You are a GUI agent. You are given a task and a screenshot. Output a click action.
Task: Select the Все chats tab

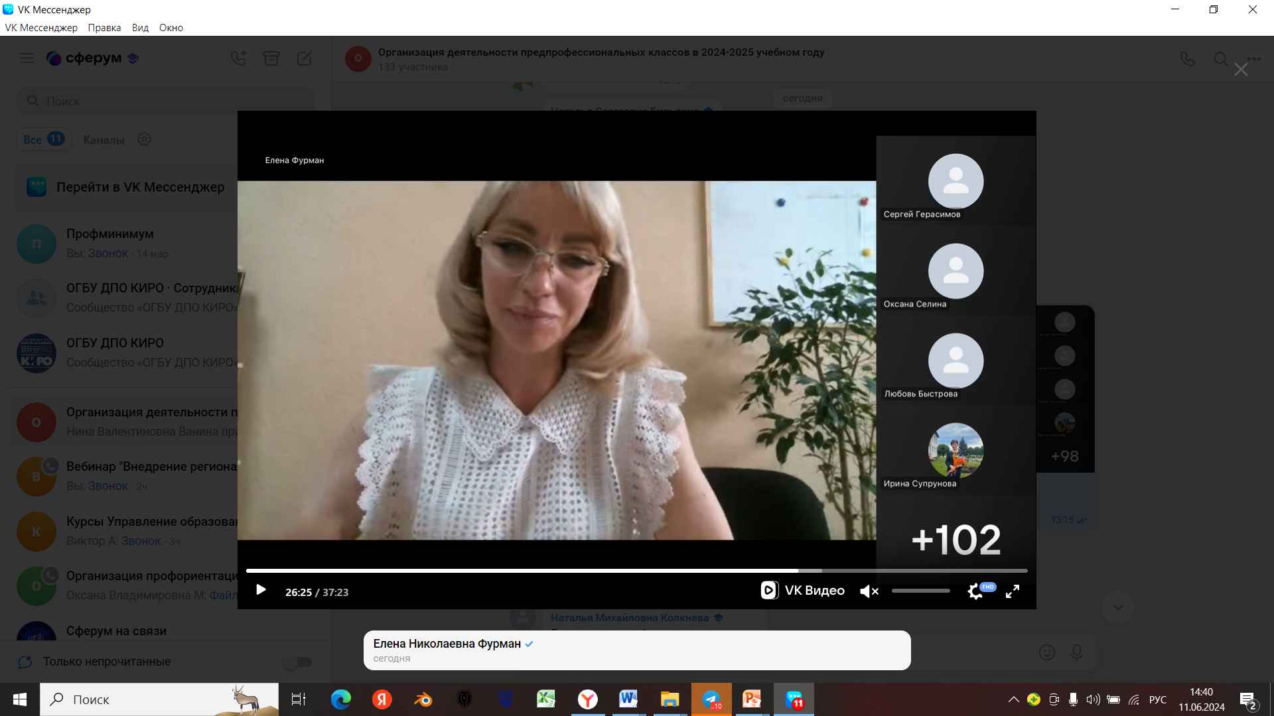(44, 139)
